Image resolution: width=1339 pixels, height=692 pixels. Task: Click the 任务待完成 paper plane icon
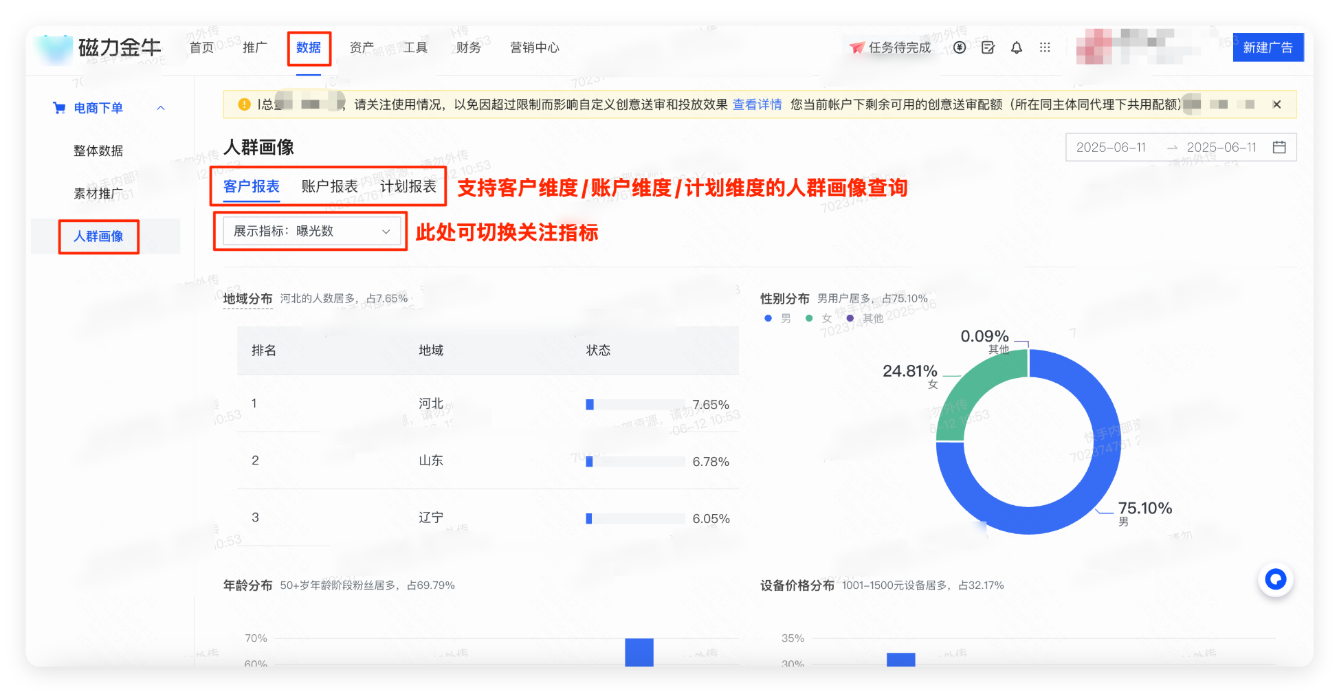[x=856, y=47]
